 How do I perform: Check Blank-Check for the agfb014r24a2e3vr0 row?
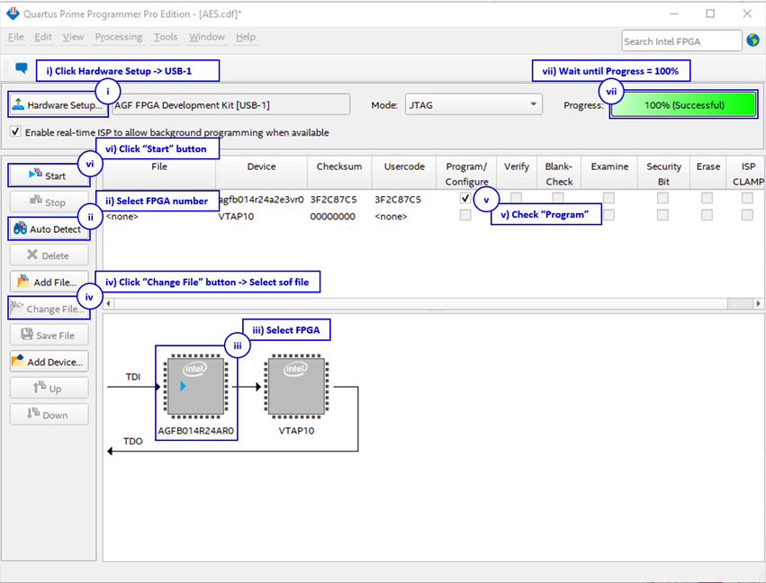point(558,198)
